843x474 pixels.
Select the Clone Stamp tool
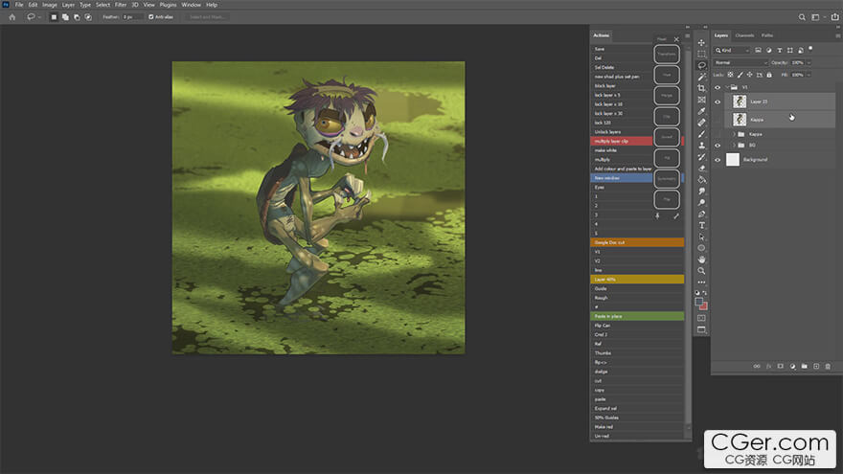pyautogui.click(x=701, y=146)
